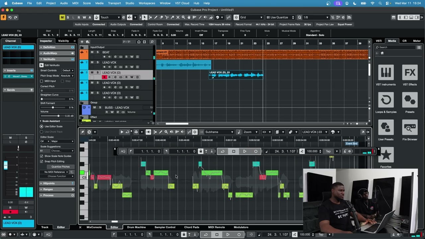Expand the Definition inspector section
Image resolution: width=425 pixels, height=239 pixels.
click(57, 47)
